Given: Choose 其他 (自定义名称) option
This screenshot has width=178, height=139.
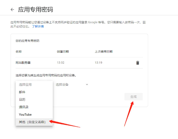Looking at the screenshot, I should coord(34,122).
